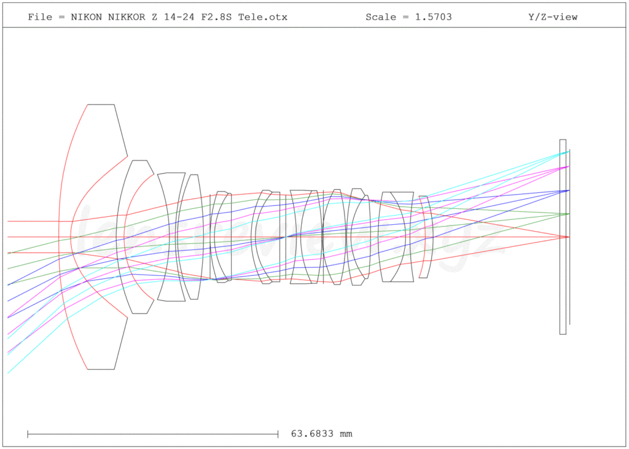Select the 'Scale = 1.5703' text
629x449 pixels.
tap(408, 17)
